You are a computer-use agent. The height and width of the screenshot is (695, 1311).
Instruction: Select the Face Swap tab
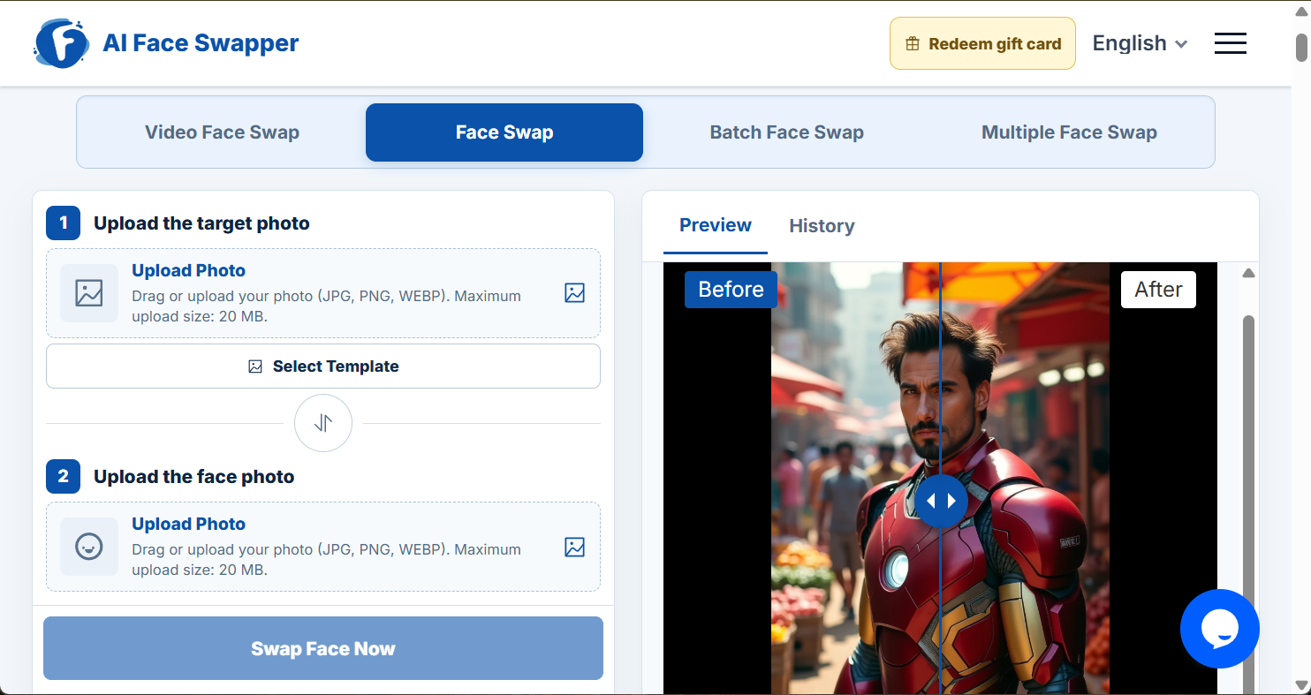click(504, 132)
